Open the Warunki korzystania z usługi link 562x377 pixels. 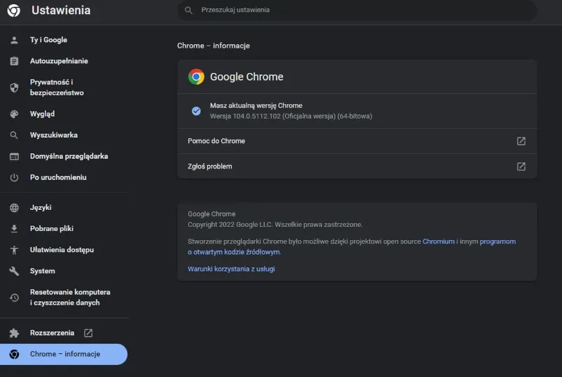[x=231, y=269]
